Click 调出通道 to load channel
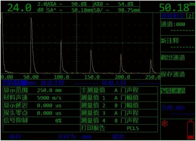Screen dimensions: 196x141 (173, 57)
